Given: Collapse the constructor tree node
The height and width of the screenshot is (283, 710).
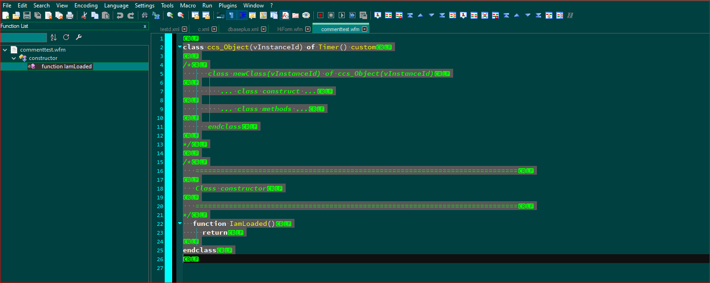Looking at the screenshot, I should click(x=13, y=58).
